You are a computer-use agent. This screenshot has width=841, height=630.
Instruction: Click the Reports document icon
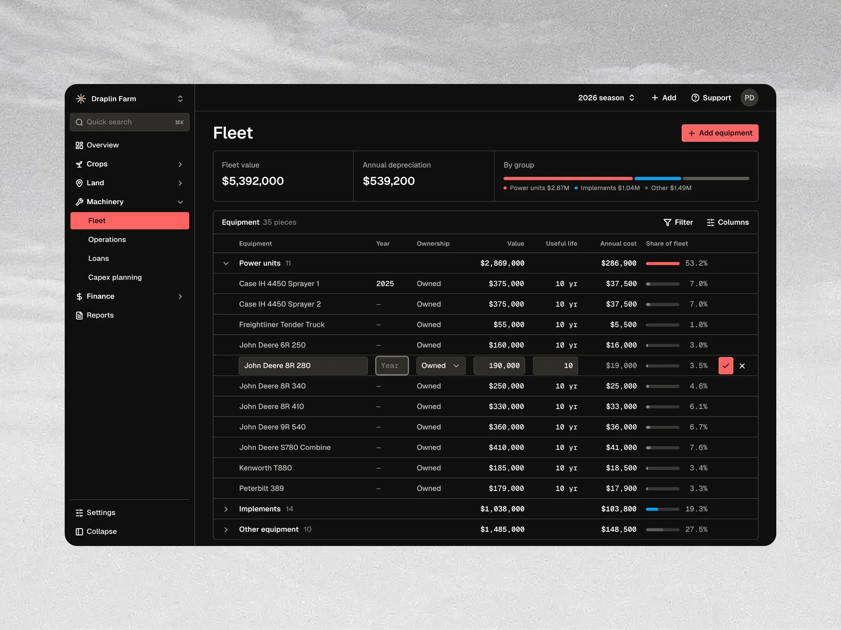(x=79, y=315)
